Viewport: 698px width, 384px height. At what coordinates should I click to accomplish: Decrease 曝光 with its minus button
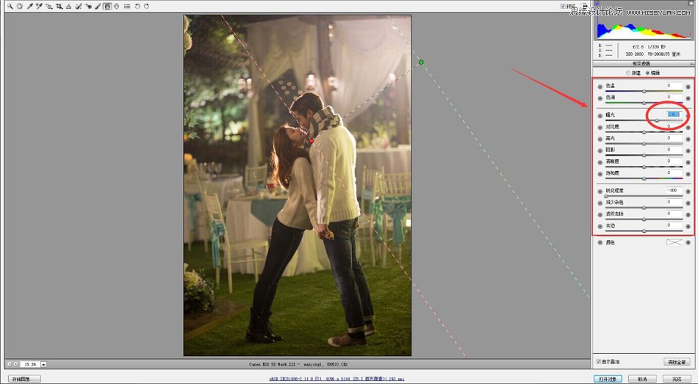[600, 116]
